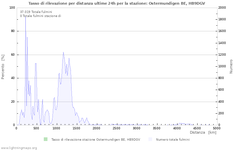
Task: Click the 5000 tick on distance axis
Action: pos(217,128)
